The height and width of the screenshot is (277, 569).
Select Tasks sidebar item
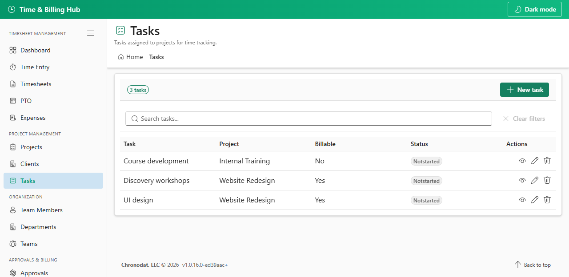pos(53,181)
